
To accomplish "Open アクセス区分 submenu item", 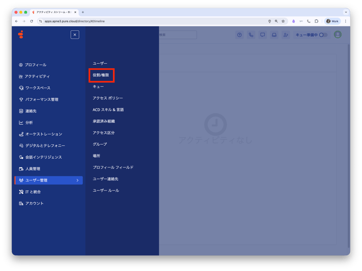I will [104, 133].
